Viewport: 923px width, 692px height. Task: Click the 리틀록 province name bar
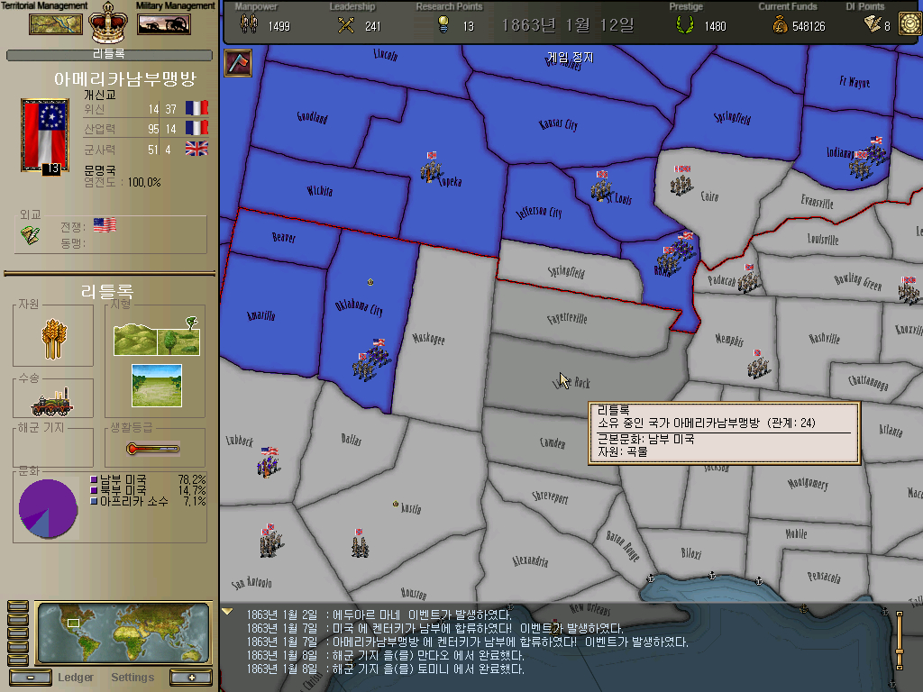point(109,54)
